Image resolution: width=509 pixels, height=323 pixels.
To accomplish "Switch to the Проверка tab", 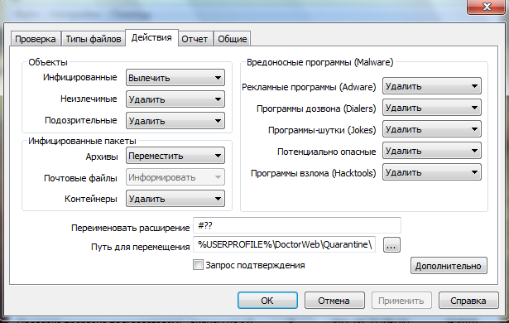I will pyautogui.click(x=36, y=39).
